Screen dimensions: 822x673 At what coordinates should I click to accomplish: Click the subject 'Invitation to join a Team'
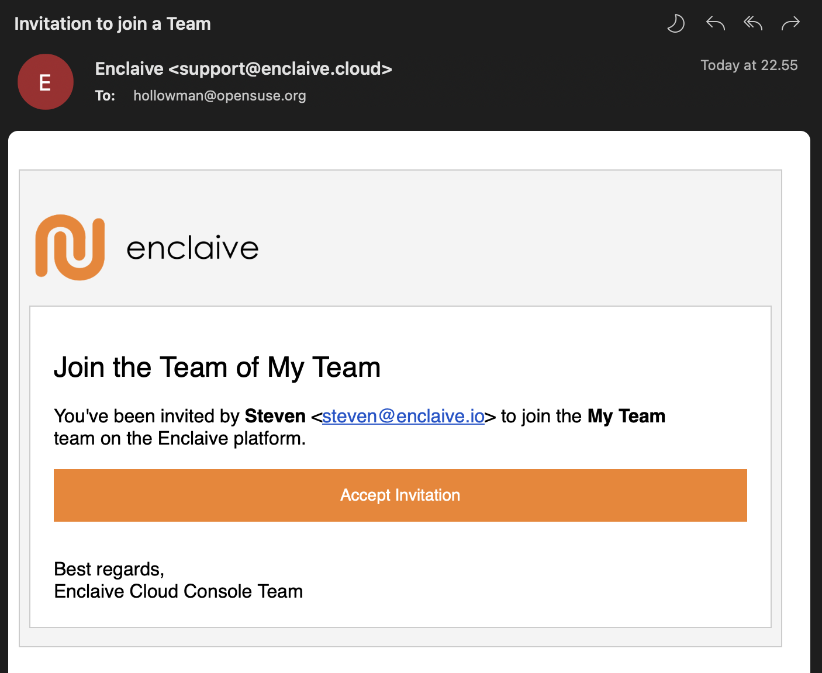coord(112,24)
